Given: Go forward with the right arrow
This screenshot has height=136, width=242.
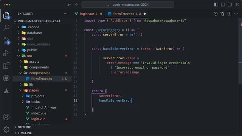Looking at the screenshot, I should [76, 5].
